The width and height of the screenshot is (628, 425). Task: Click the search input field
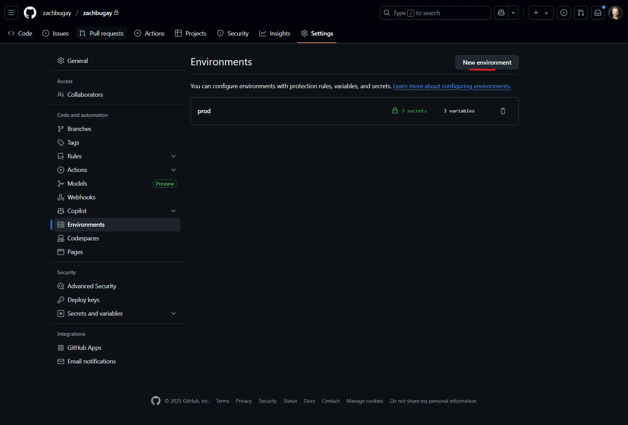pyautogui.click(x=435, y=13)
